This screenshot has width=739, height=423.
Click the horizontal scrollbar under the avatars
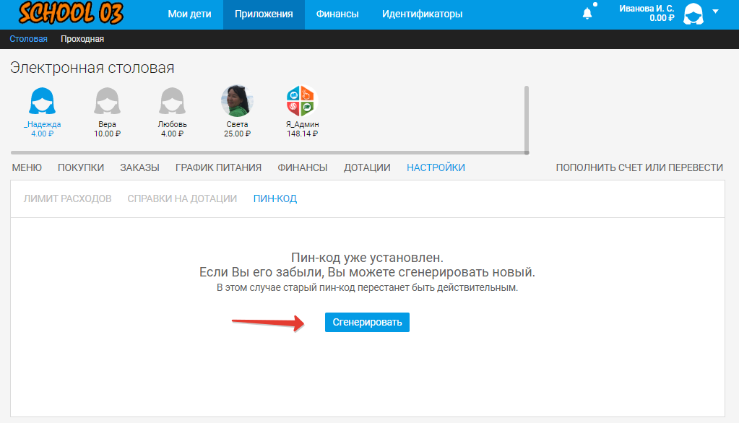point(267,152)
